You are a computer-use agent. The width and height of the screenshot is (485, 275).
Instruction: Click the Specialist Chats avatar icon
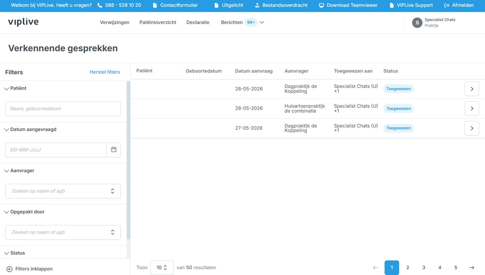(417, 23)
